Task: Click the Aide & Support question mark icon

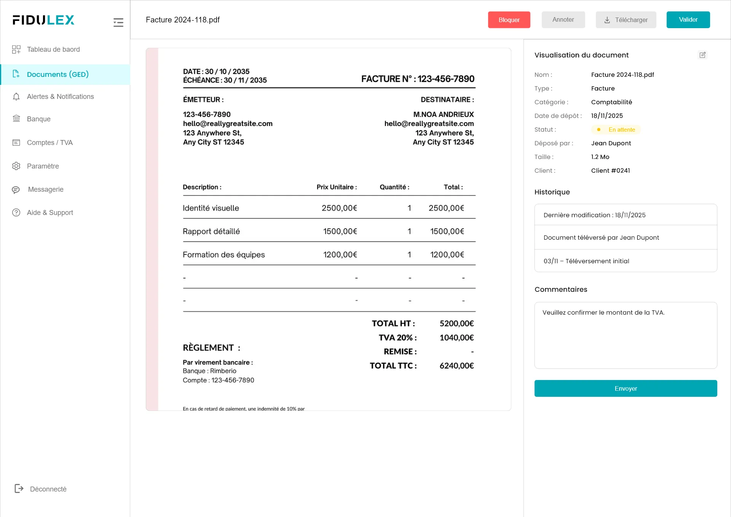Action: point(16,213)
